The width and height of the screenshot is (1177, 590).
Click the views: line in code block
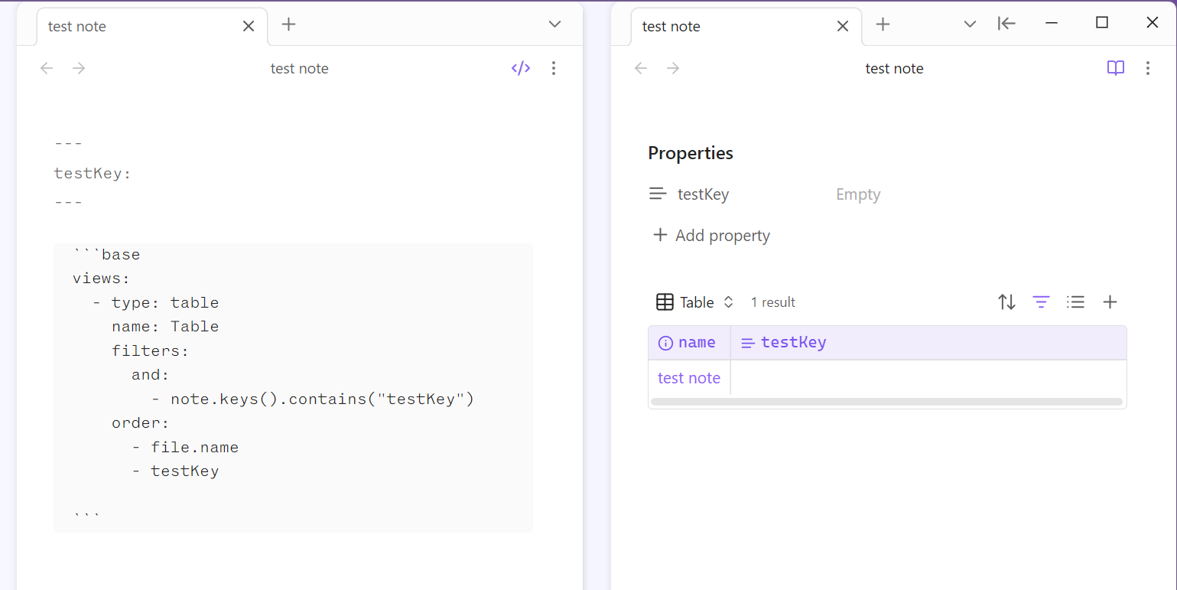[102, 279]
